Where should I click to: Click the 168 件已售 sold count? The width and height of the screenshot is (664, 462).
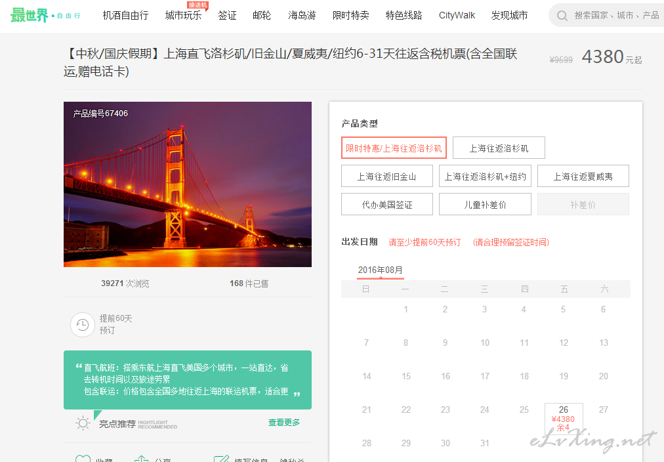click(x=249, y=283)
